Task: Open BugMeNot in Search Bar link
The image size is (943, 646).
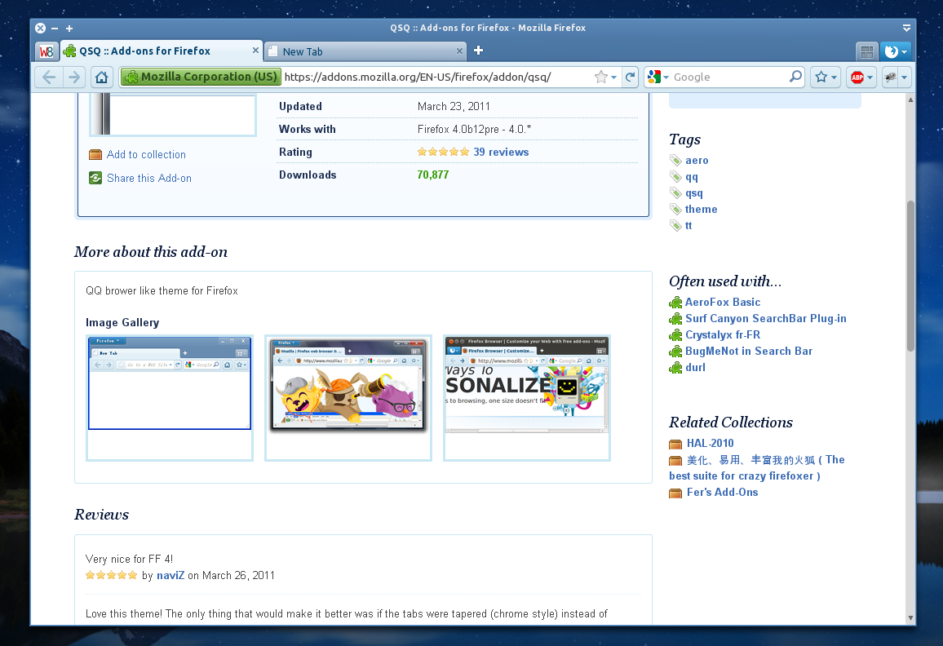Action: [749, 351]
